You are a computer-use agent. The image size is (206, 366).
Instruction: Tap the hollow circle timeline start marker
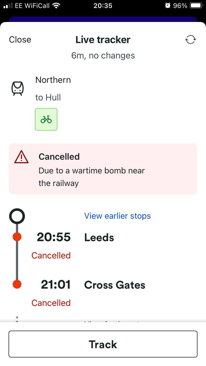17,216
